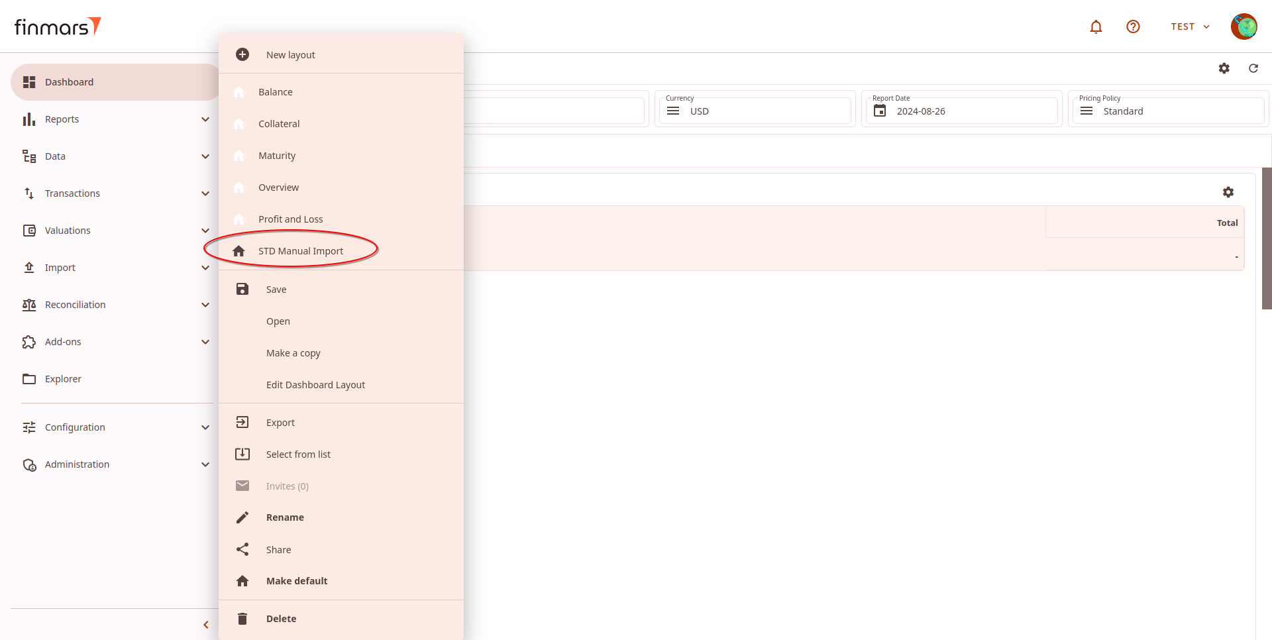Open the Pricing Policy Standard selector

tap(1168, 111)
